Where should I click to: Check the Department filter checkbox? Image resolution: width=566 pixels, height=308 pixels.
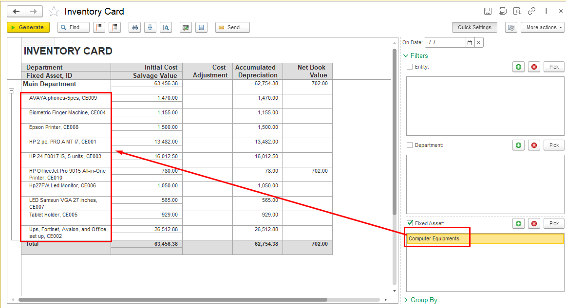click(410, 145)
